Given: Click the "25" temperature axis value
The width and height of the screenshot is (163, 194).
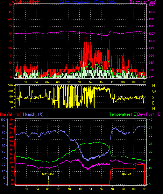Looking at the screenshot, I should click(150, 144).
